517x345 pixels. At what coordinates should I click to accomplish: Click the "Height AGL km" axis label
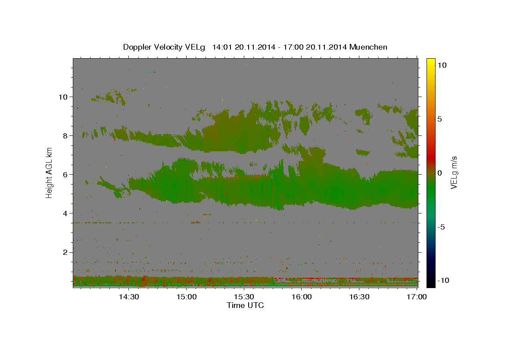tap(50, 172)
